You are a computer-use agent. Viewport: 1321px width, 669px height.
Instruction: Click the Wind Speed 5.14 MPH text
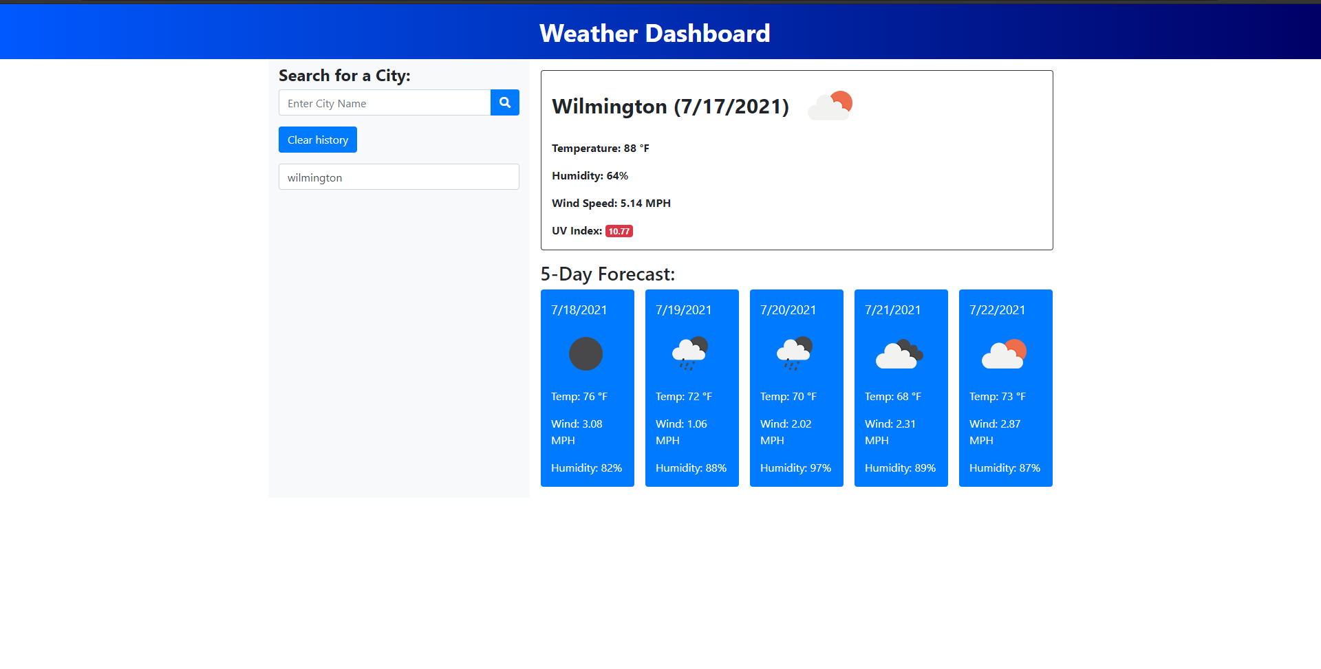[610, 203]
